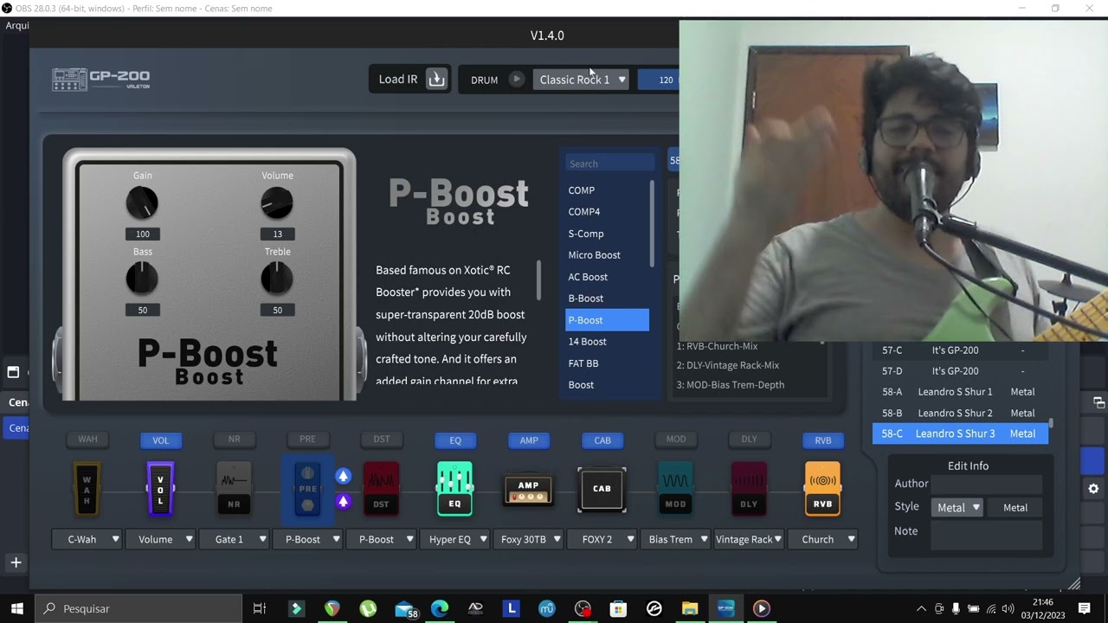This screenshot has height=623, width=1108.
Task: Open the Foxy 30TB amp dropdown
Action: point(528,539)
